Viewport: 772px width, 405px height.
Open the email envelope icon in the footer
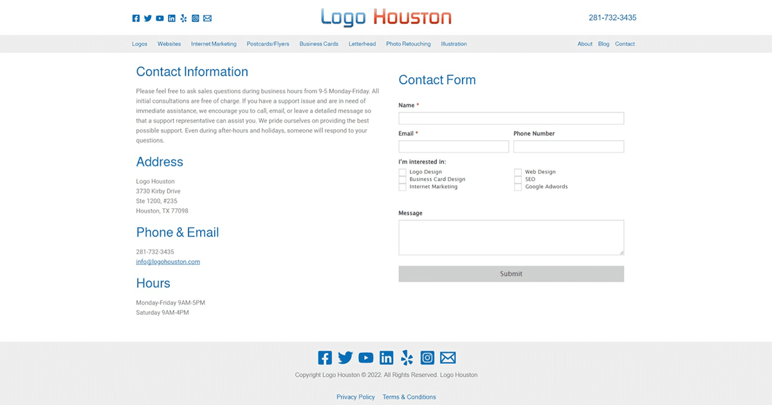(447, 357)
